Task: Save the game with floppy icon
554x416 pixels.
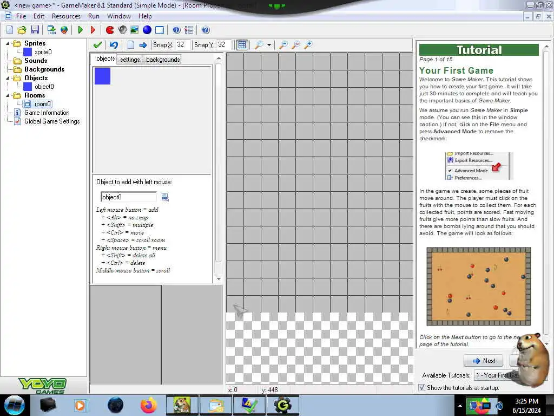Action: (35, 30)
